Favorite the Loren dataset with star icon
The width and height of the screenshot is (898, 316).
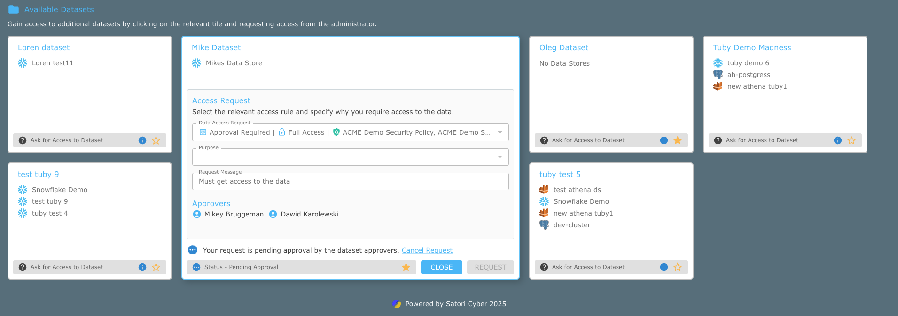(x=156, y=140)
